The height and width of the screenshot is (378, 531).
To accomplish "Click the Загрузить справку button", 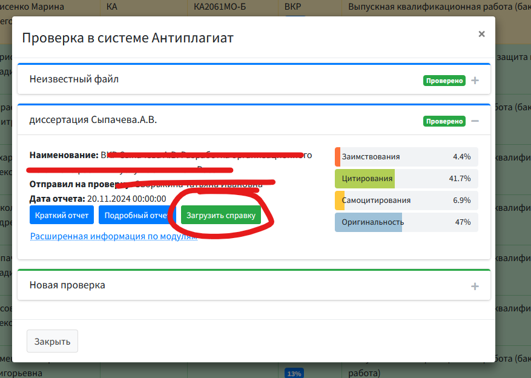I will 221,215.
